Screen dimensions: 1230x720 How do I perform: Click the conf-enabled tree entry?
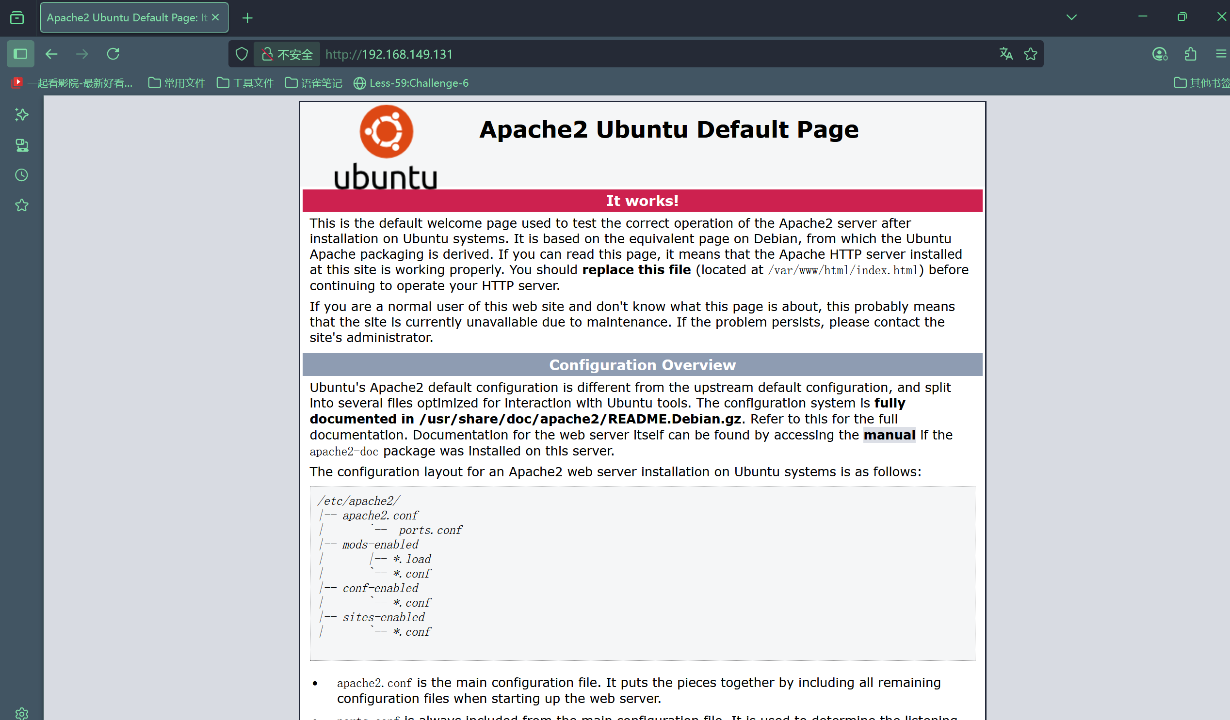click(x=380, y=588)
